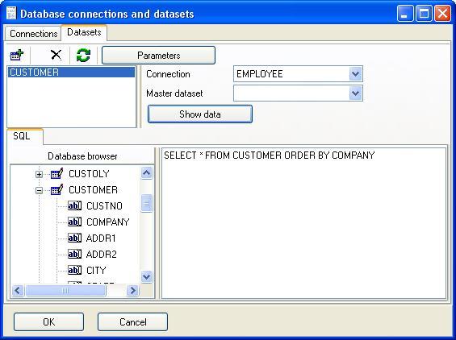Image resolution: width=456 pixels, height=340 pixels.
Task: Click the green refresh arrows icon
Action: (x=83, y=55)
